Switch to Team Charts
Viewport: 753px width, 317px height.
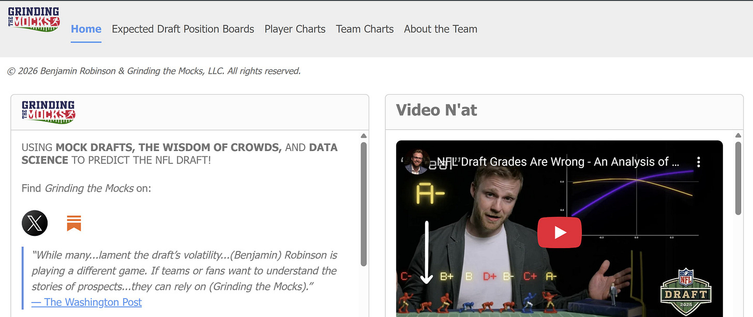tap(365, 29)
